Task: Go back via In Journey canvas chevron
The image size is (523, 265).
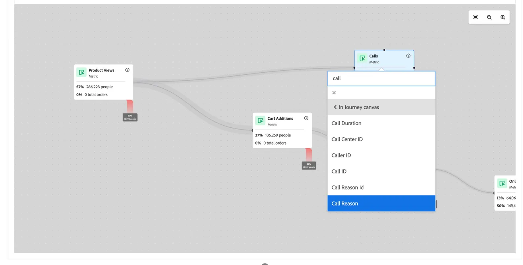Action: coord(335,107)
